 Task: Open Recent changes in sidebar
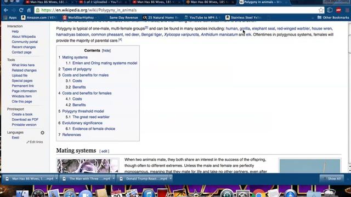[24, 47]
